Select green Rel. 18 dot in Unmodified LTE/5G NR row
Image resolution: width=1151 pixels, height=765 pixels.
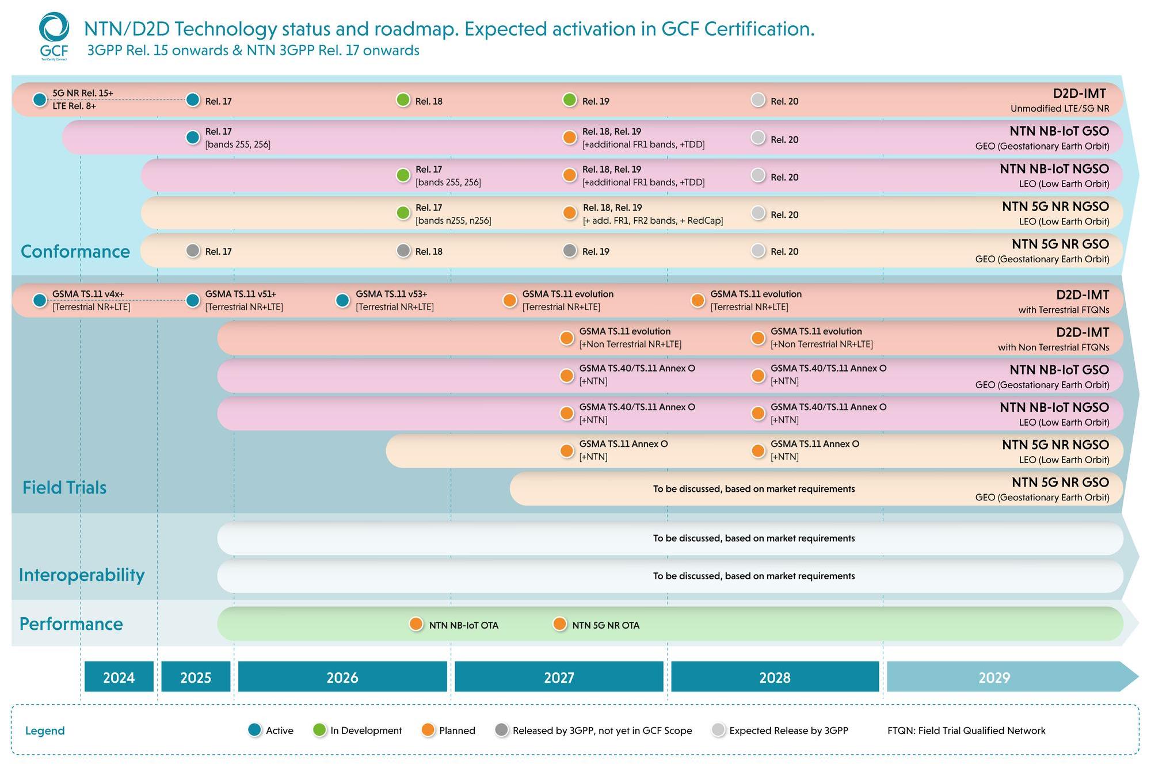(x=403, y=100)
